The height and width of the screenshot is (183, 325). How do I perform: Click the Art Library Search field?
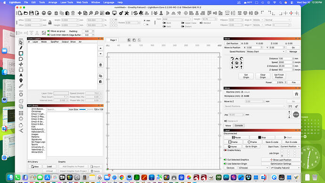[x=57, y=109]
